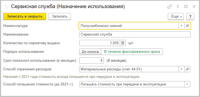The width and height of the screenshot is (200, 97).
Task: Close the Сервисная служба window
Action: tap(194, 7)
